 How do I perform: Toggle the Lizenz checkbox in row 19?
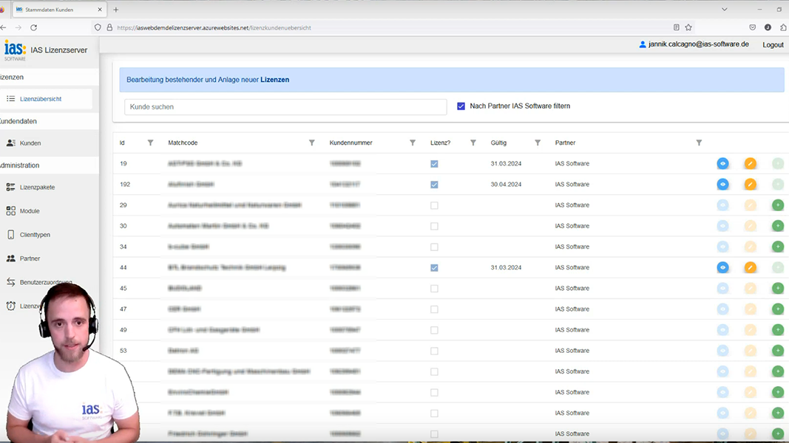tap(434, 164)
